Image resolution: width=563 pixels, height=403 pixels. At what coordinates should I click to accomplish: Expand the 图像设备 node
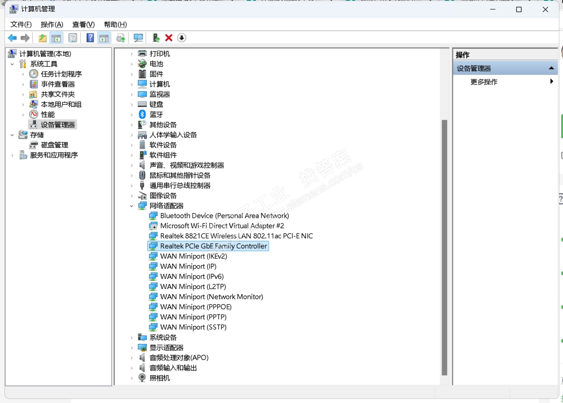pyautogui.click(x=132, y=195)
